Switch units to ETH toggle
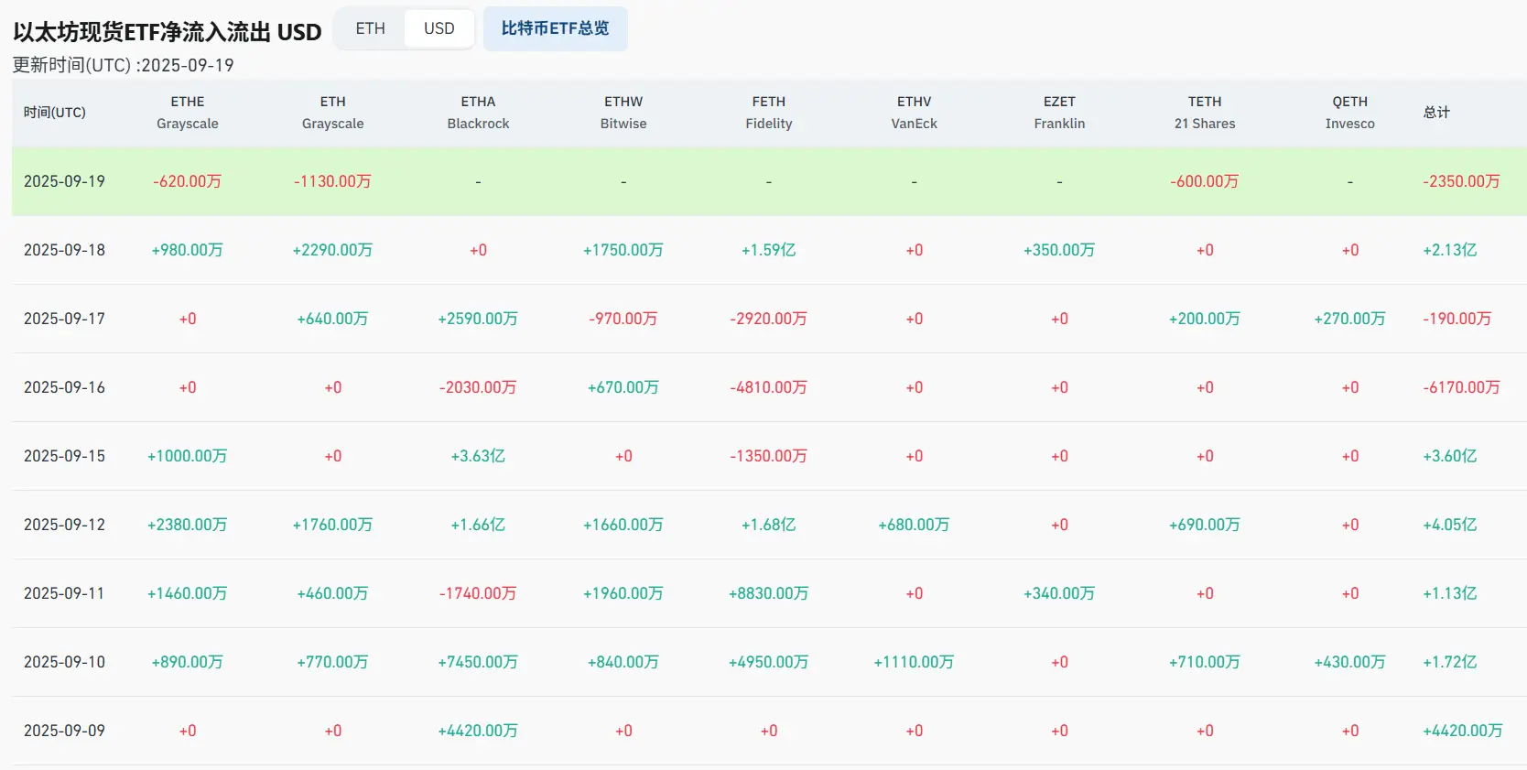The image size is (1527, 770). 370,28
